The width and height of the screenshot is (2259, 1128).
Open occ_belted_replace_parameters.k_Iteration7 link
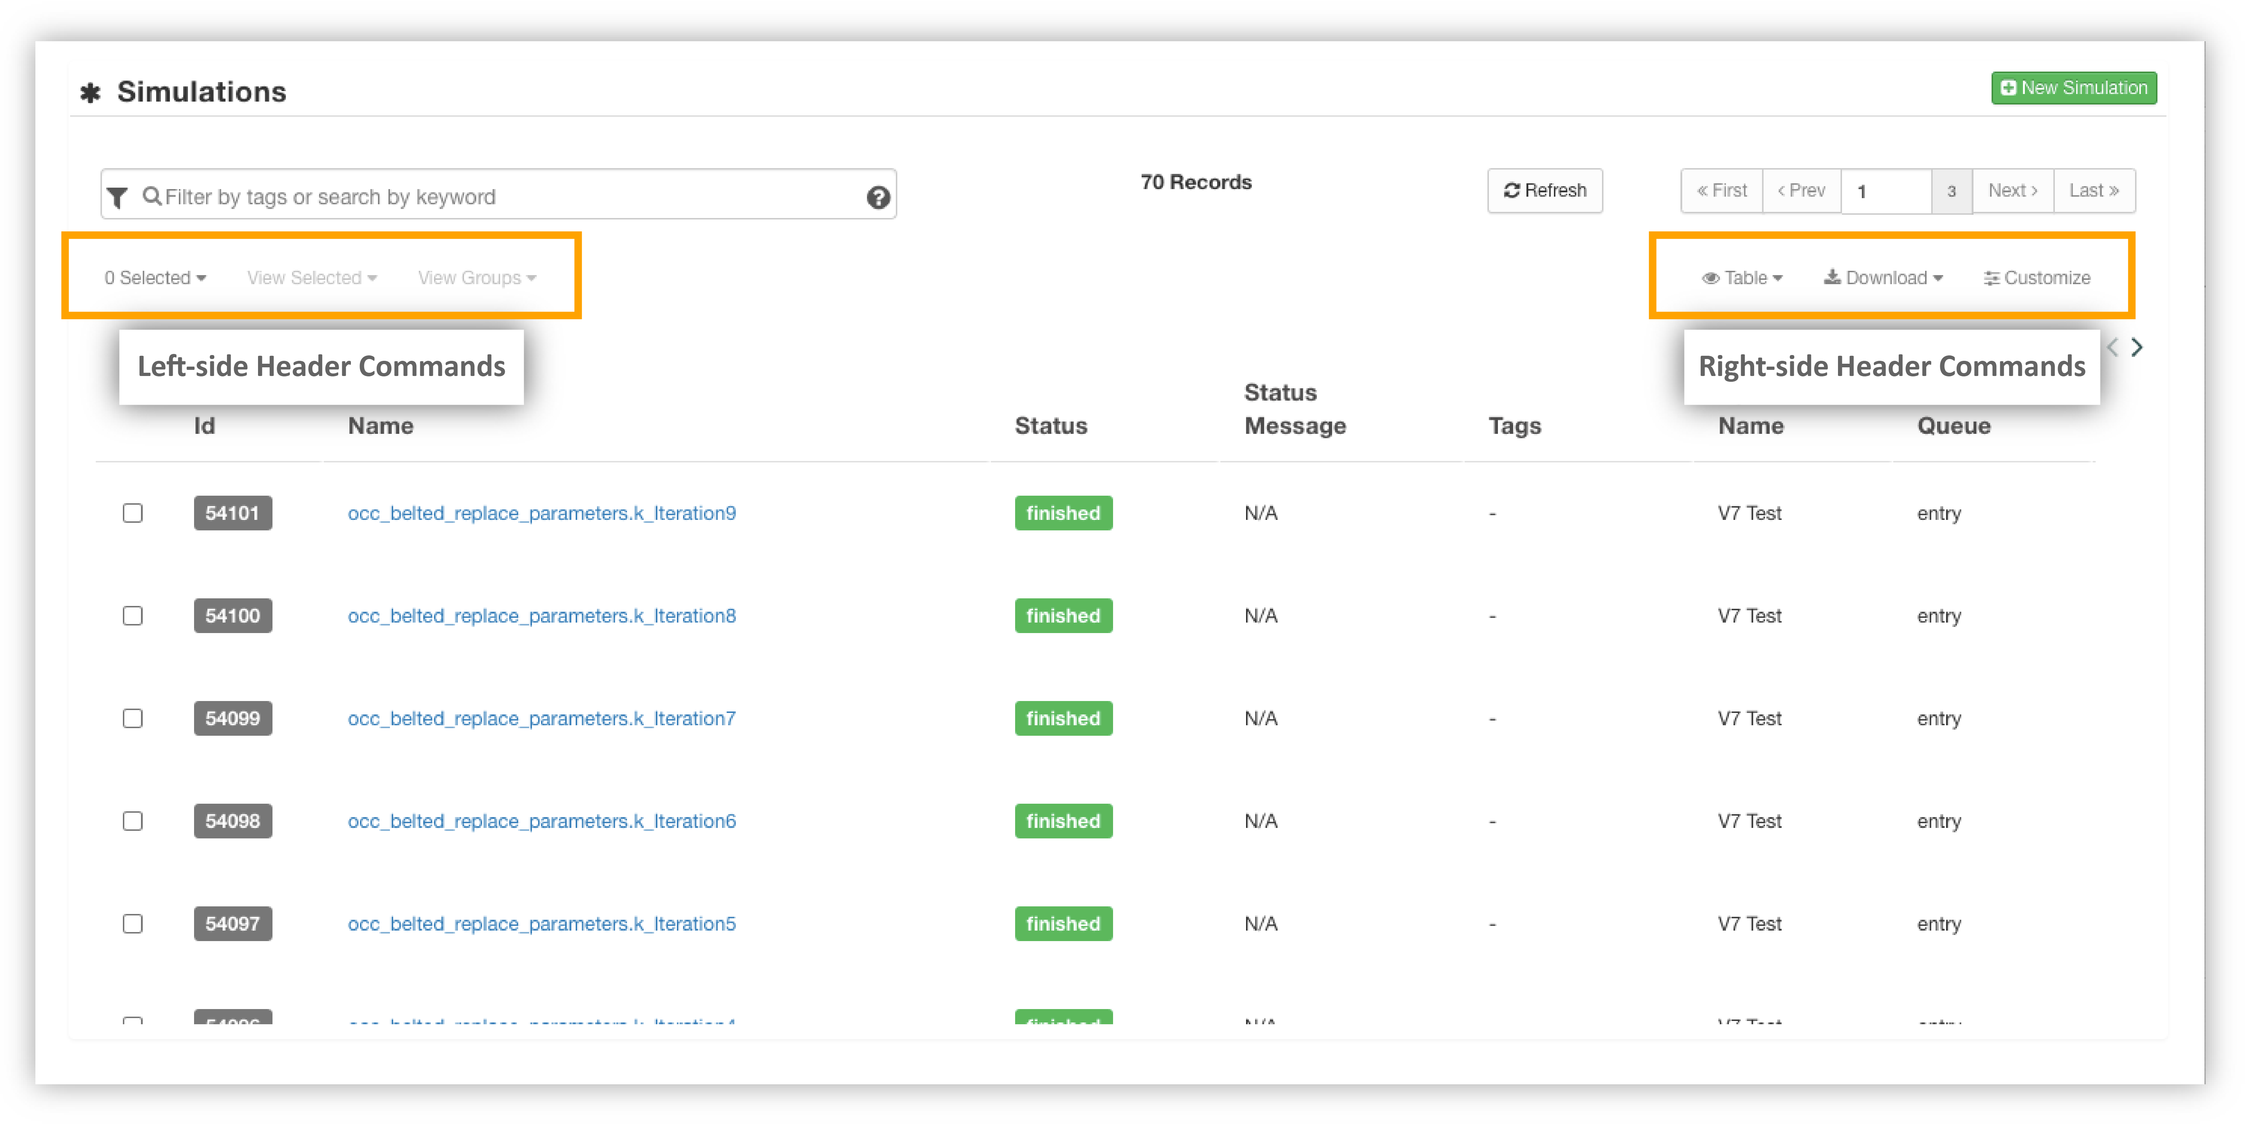point(542,718)
